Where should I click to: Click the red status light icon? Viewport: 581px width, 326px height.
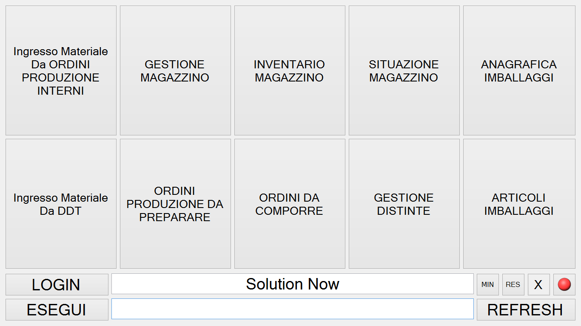pyautogui.click(x=564, y=284)
